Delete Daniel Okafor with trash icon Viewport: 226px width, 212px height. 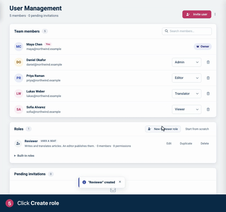click(208, 62)
